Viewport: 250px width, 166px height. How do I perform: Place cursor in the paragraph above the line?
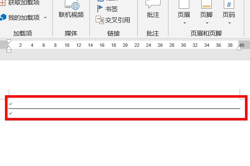click(x=124, y=104)
